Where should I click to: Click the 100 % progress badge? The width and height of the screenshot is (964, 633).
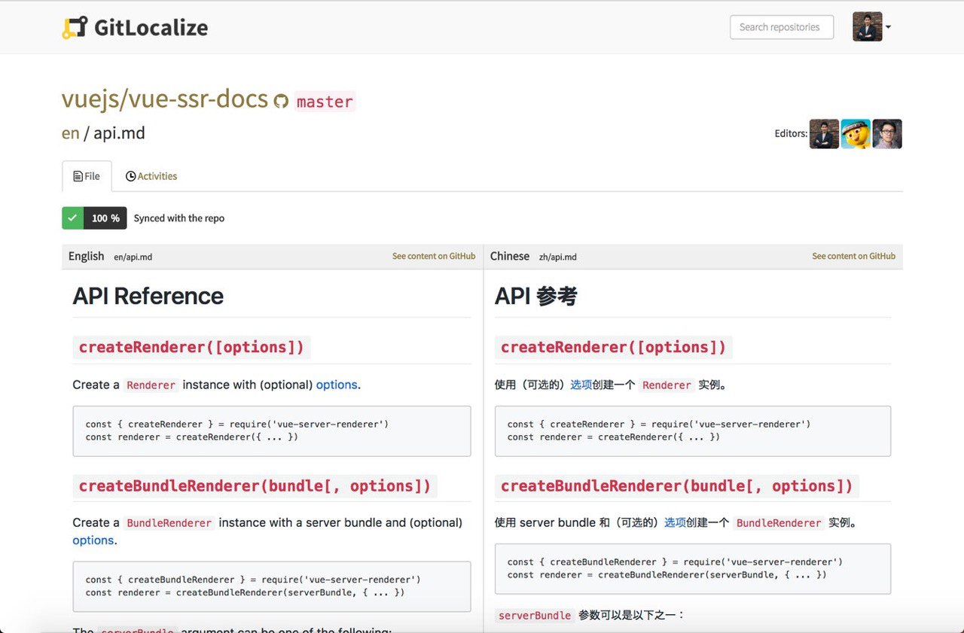pos(105,218)
